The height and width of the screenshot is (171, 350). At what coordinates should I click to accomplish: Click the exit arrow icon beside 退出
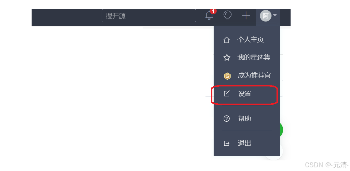point(226,144)
